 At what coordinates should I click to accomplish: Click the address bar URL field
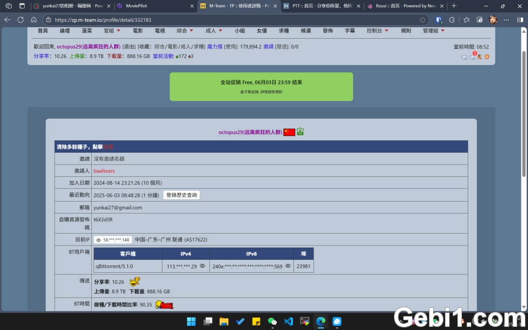click(236, 20)
